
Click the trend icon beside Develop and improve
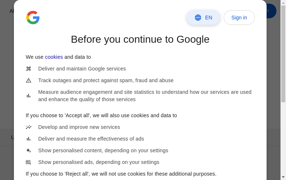coord(29,127)
